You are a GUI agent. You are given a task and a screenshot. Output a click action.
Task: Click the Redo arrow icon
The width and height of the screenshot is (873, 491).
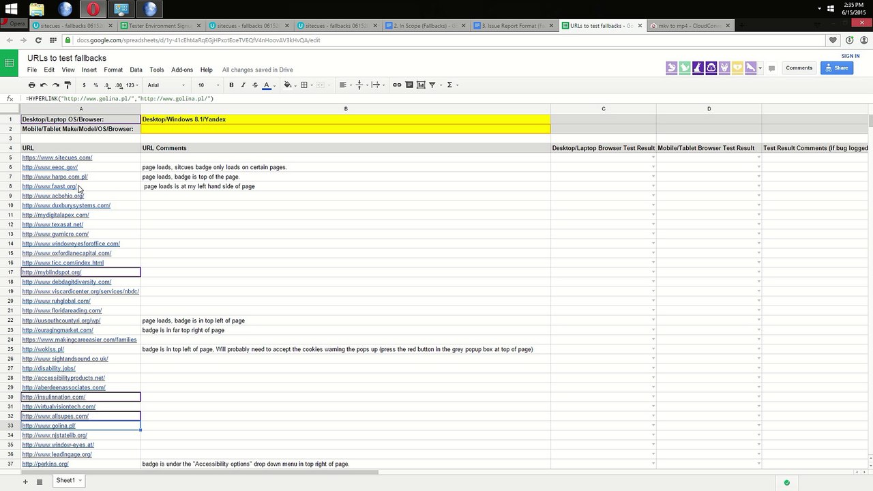pos(55,85)
